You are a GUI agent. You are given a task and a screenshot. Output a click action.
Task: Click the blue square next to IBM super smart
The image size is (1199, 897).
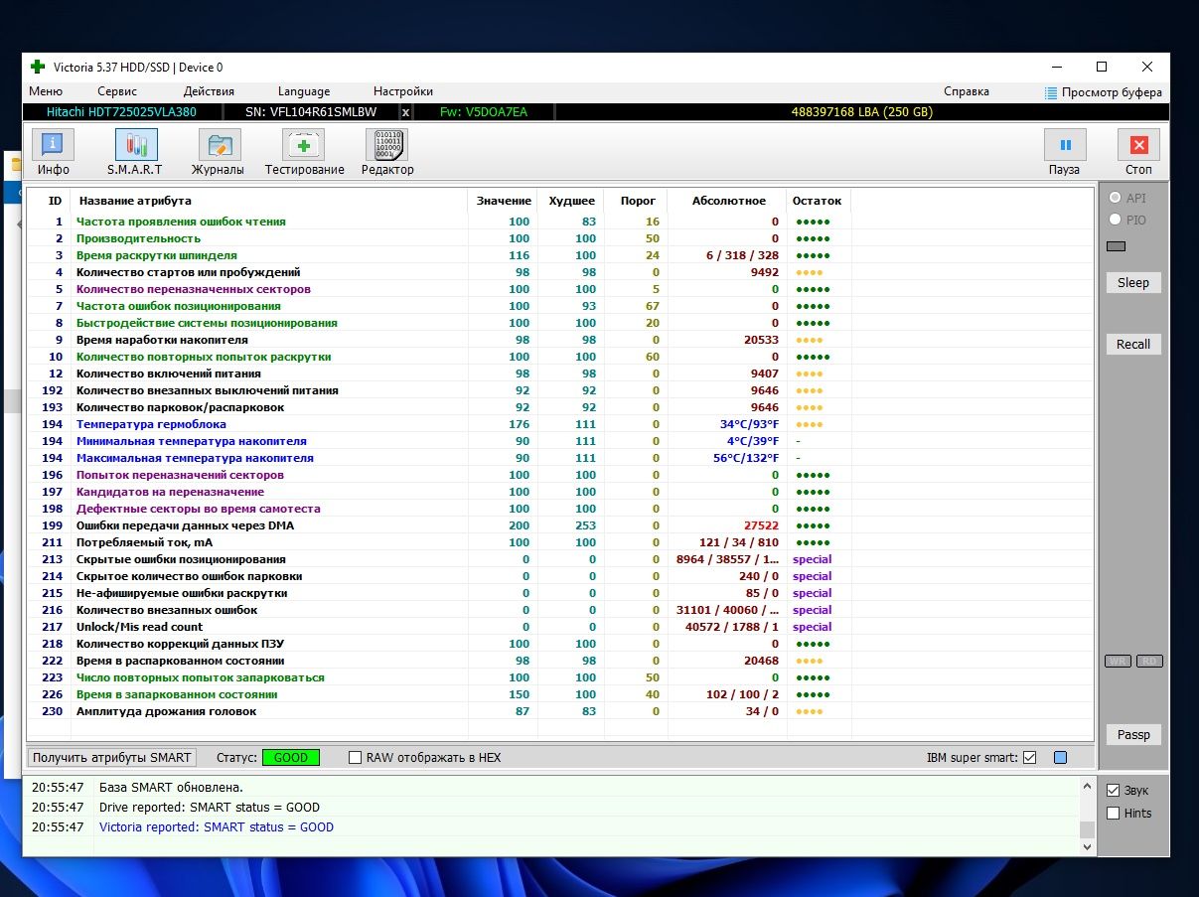pyautogui.click(x=1060, y=758)
